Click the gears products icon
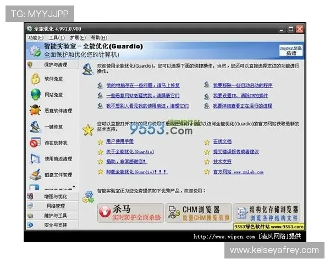330x264 pixels. pos(88,197)
